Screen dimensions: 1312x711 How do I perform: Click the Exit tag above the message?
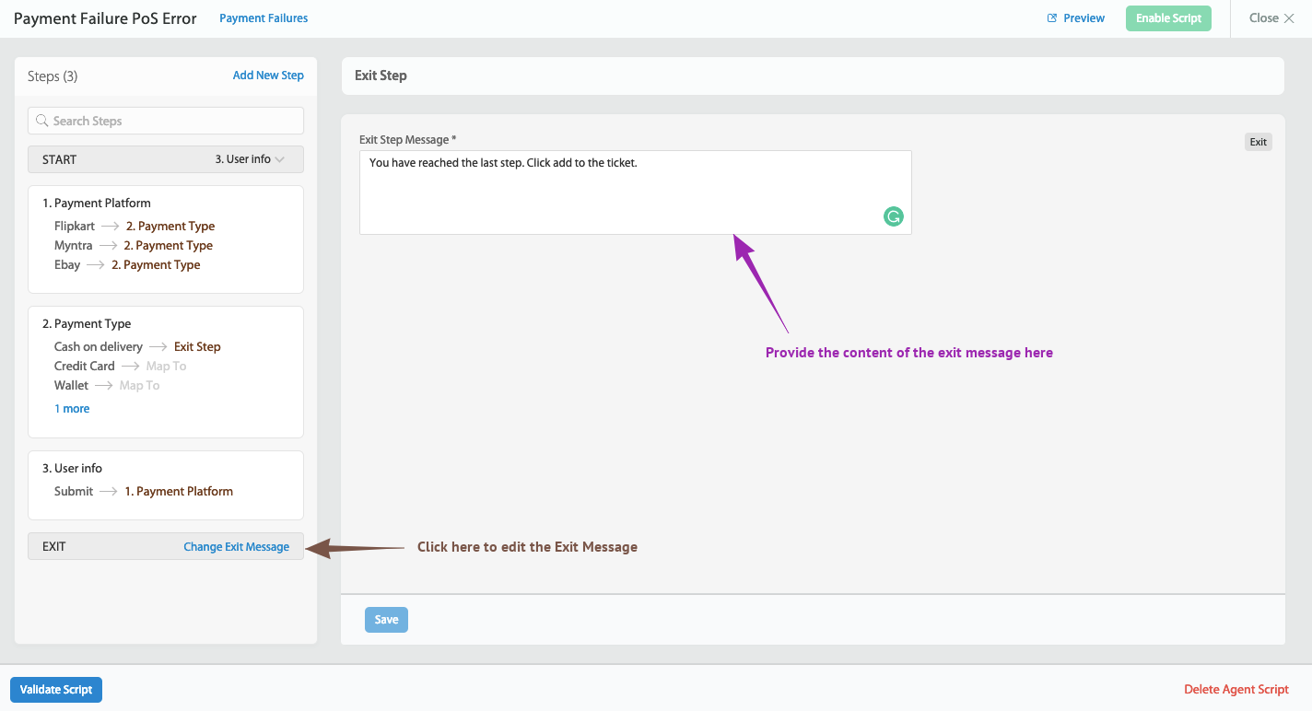tap(1258, 142)
